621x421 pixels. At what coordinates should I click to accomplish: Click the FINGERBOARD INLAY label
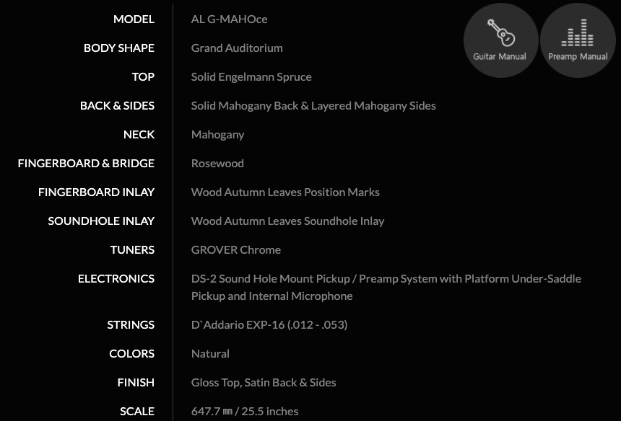click(x=96, y=192)
